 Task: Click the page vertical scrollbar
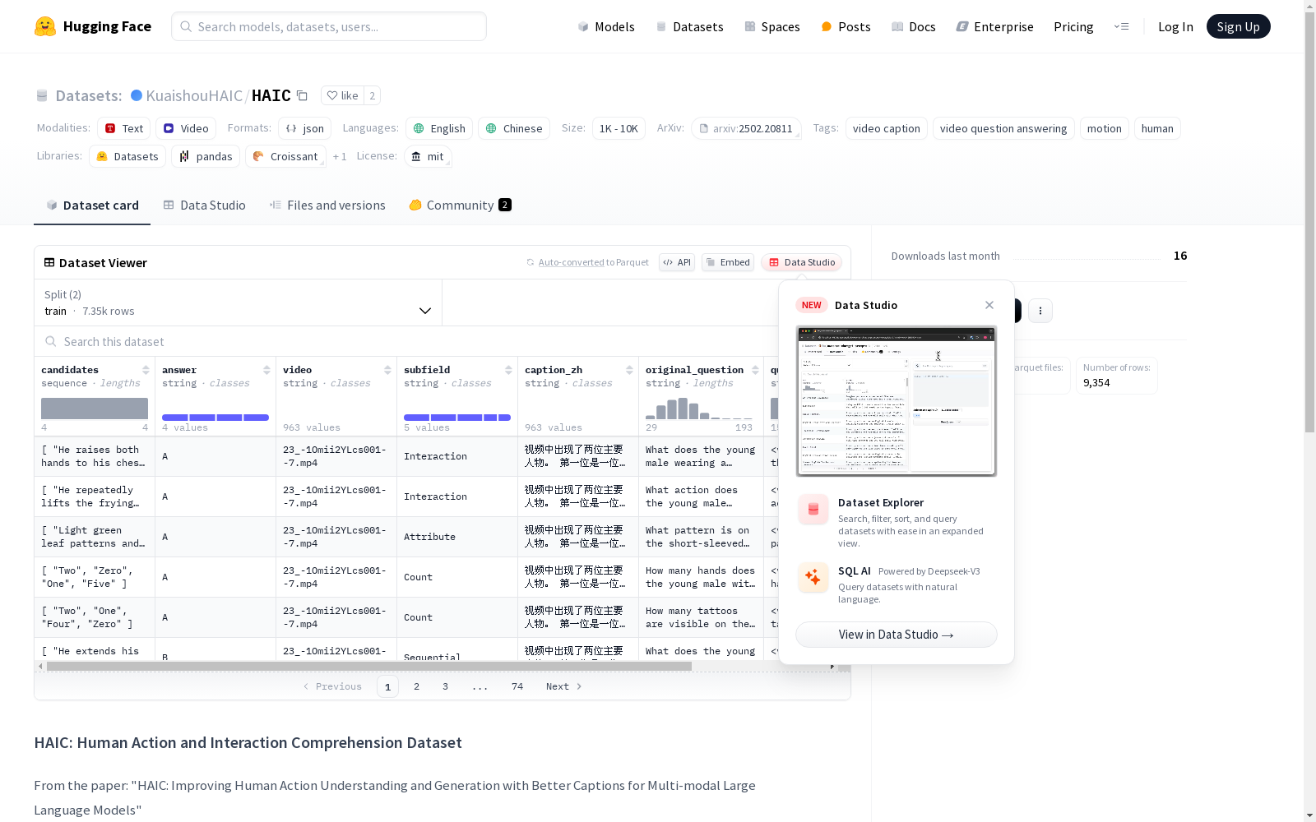1309,220
